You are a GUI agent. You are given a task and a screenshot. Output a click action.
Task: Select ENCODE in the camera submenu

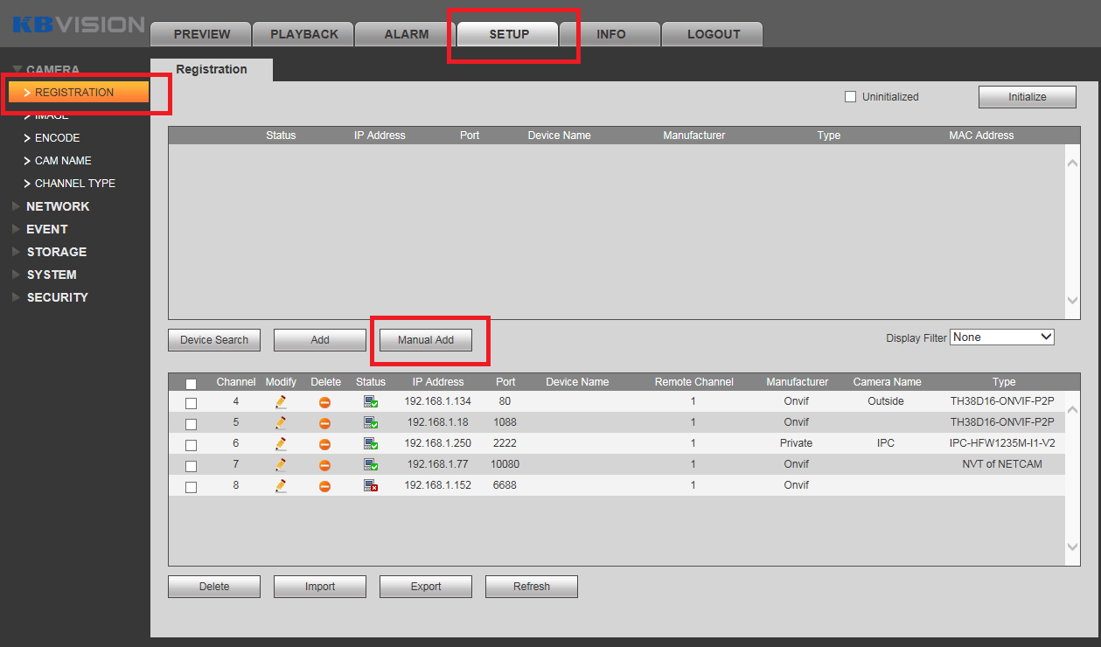click(x=57, y=138)
